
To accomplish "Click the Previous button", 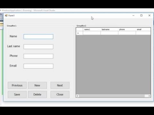I will pyautogui.click(x=17, y=85).
